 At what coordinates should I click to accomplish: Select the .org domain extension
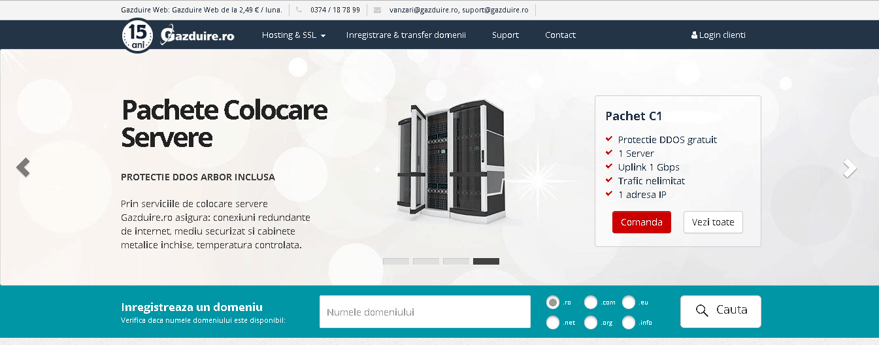[x=591, y=322]
